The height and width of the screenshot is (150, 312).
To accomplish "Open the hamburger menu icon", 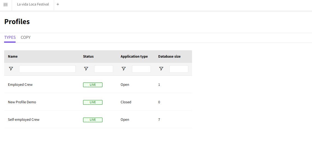I will [5, 5].
